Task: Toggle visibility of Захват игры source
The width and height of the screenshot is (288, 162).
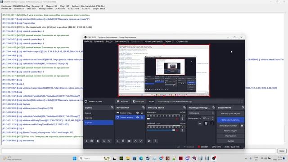Action: click(x=137, y=113)
